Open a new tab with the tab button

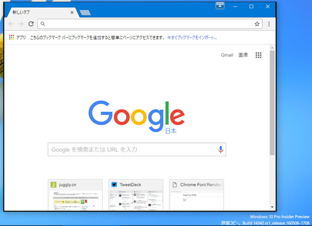pos(85,13)
